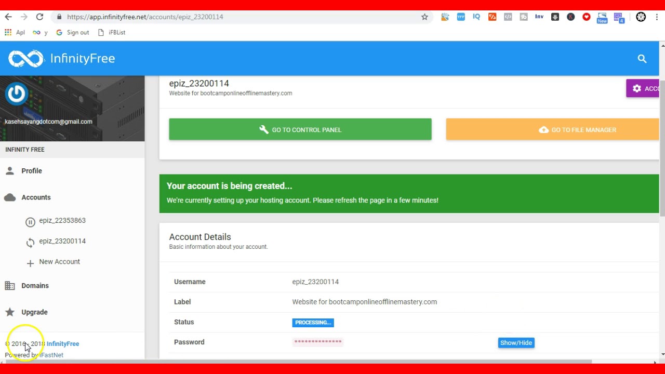This screenshot has width=665, height=374.
Task: Open the TFF browser extension
Action: pyautogui.click(x=461, y=17)
